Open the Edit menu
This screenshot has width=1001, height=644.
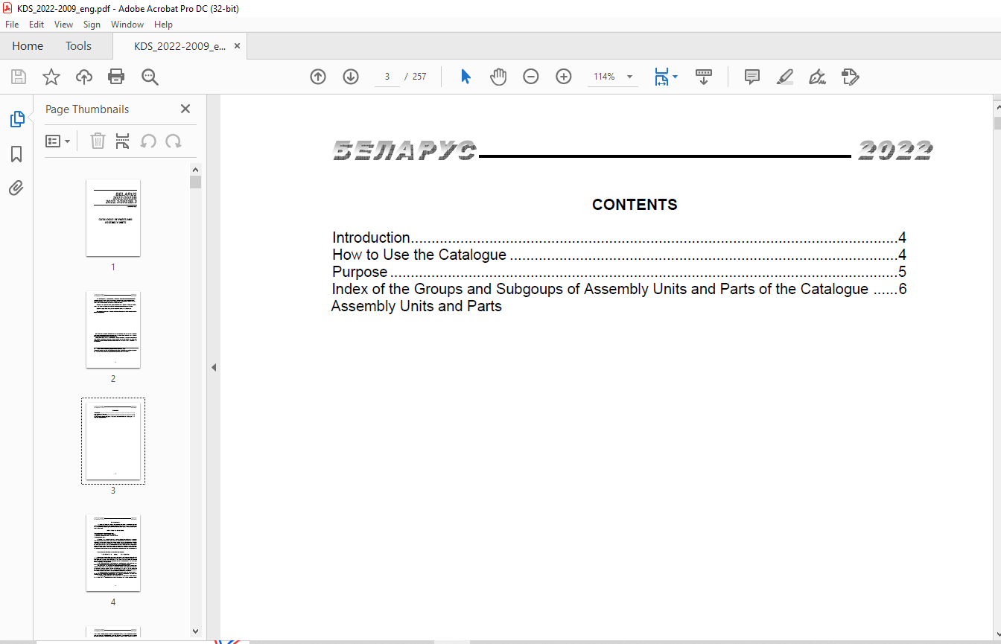pyautogui.click(x=36, y=25)
